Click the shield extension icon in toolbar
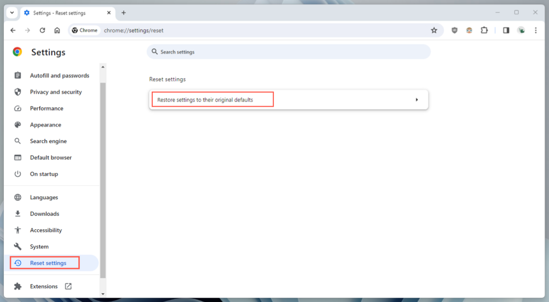549x302 pixels. coord(455,31)
